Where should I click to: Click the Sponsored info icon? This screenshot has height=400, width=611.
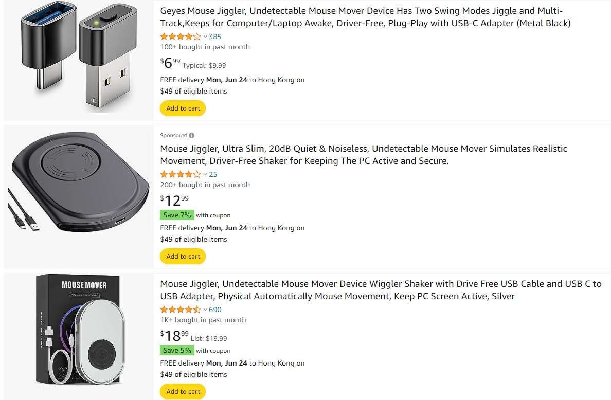[x=192, y=136]
